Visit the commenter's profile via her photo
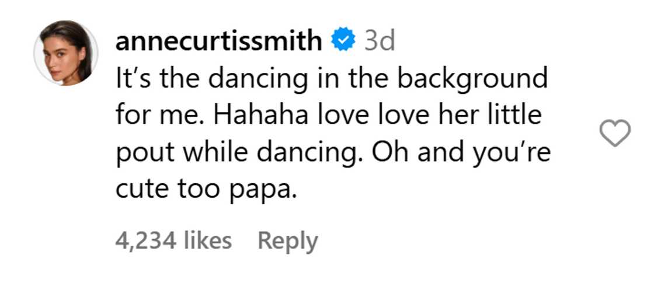Screen dimensions: 654x283 pos(66,53)
